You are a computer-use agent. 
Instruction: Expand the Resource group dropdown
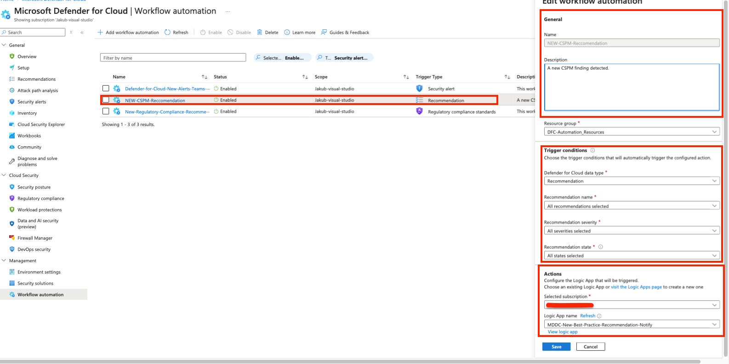(x=632, y=132)
